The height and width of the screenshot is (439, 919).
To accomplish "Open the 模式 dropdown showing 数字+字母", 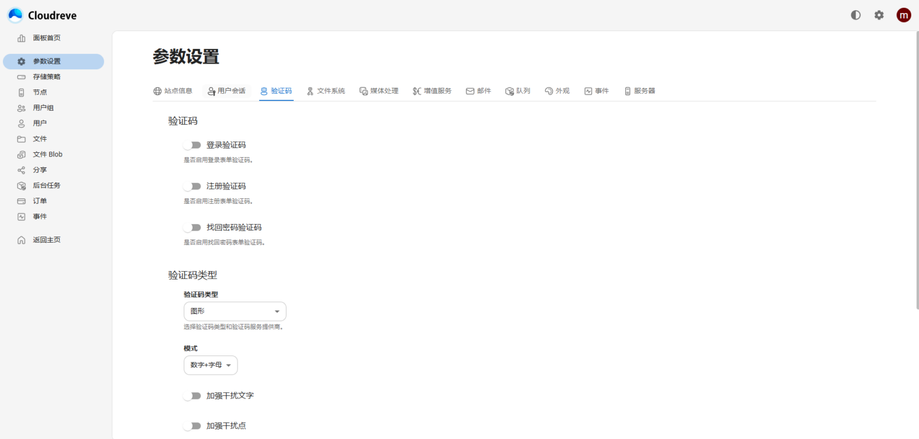I will click(x=211, y=365).
